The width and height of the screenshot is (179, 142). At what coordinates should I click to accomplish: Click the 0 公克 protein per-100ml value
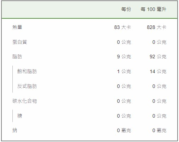click(159, 42)
